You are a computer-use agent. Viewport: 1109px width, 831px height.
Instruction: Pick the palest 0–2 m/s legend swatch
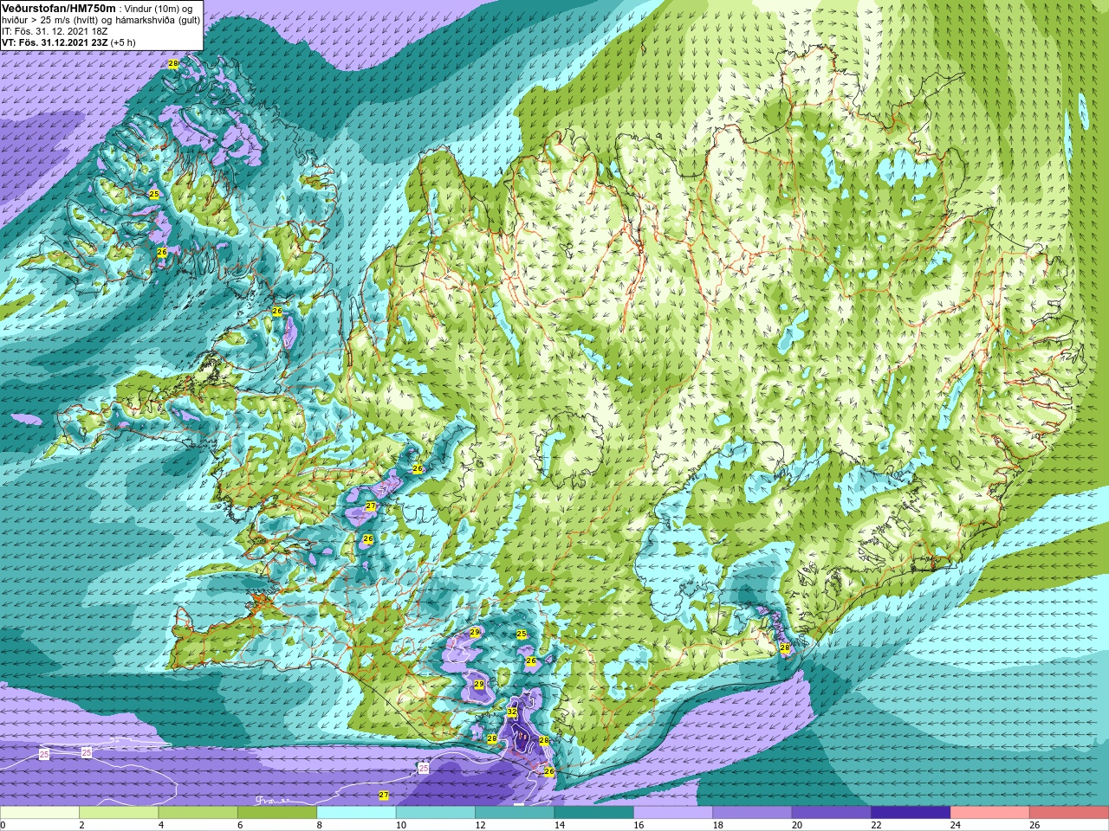pyautogui.click(x=40, y=813)
